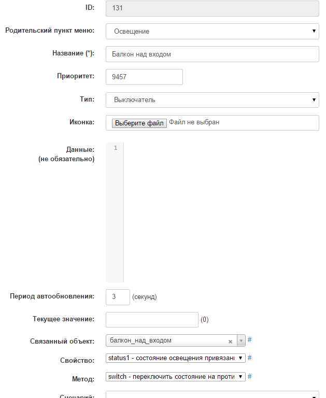Screen dimensions: 326x398
Task: Click inside the Данные code editor area
Action: (220, 212)
